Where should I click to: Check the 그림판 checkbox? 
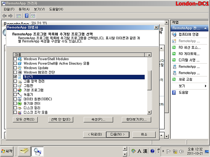pyautogui.click(x=15, y=85)
